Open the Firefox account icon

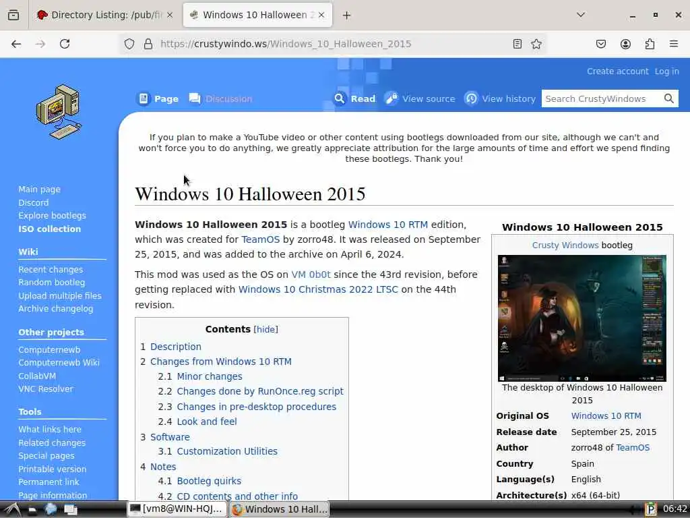625,44
